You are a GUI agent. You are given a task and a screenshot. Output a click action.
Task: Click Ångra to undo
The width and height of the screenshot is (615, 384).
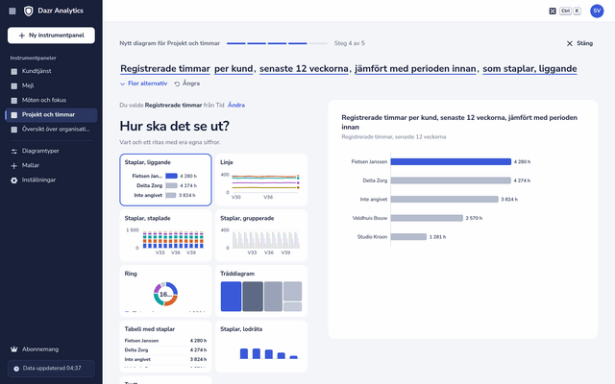[x=187, y=84]
